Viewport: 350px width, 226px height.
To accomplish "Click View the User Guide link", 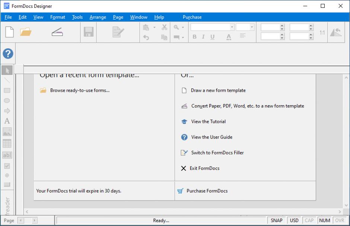I will pyautogui.click(x=211, y=137).
